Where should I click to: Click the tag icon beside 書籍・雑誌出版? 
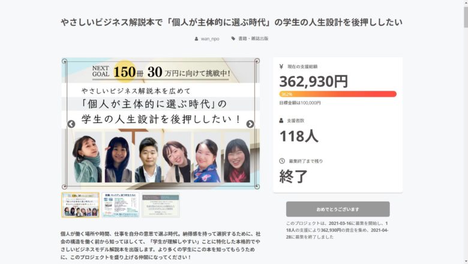pos(233,38)
